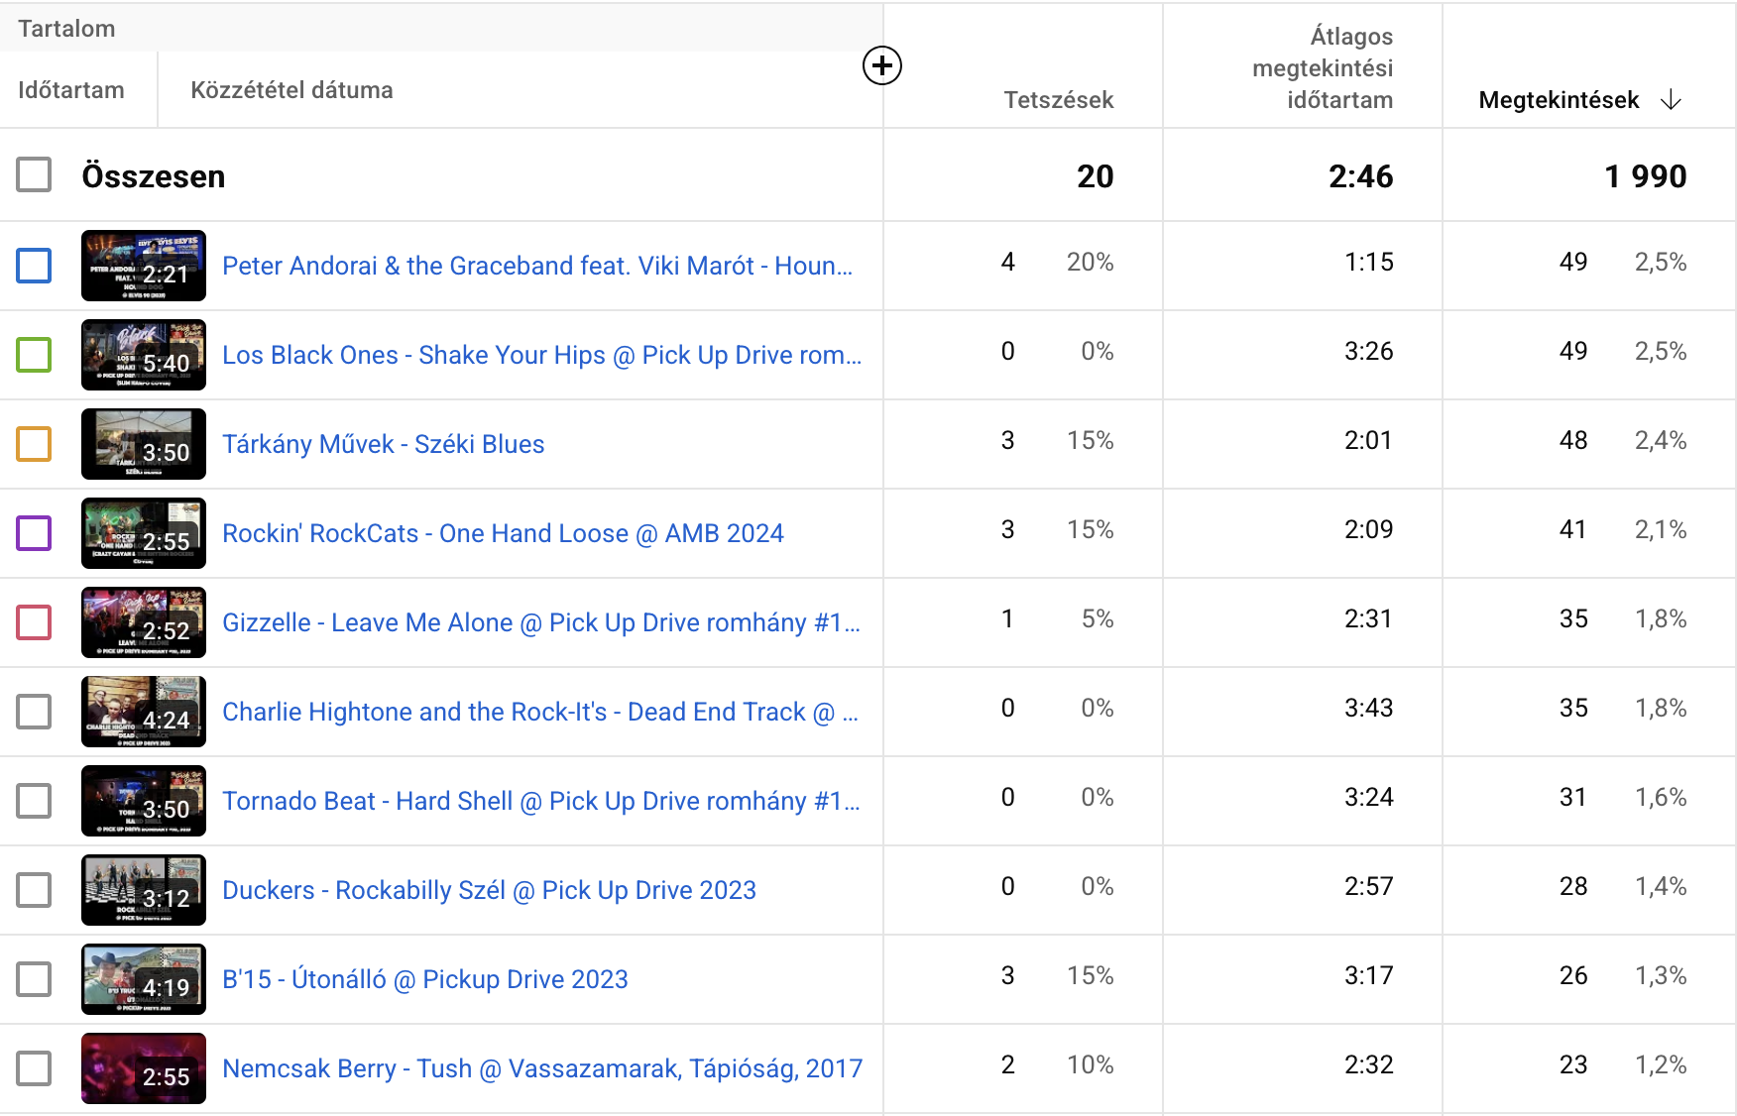Image resolution: width=1737 pixels, height=1116 pixels.
Task: Toggle the Összesen checkbox
Action: 34,175
